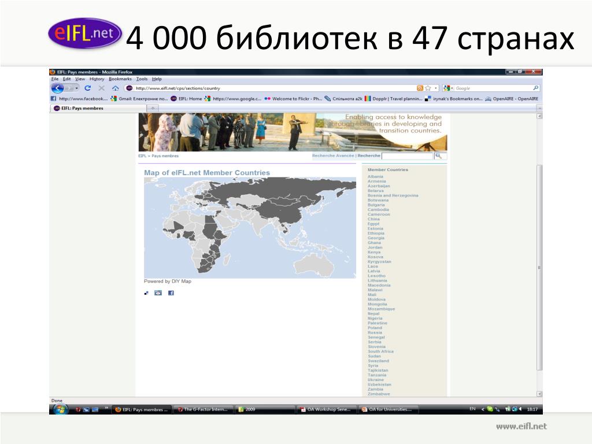The width and height of the screenshot is (592, 444).
Task: Open the Edit menu
Action: pyautogui.click(x=67, y=79)
